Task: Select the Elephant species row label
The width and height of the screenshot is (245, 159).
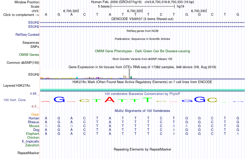Action: (x=33, y=134)
